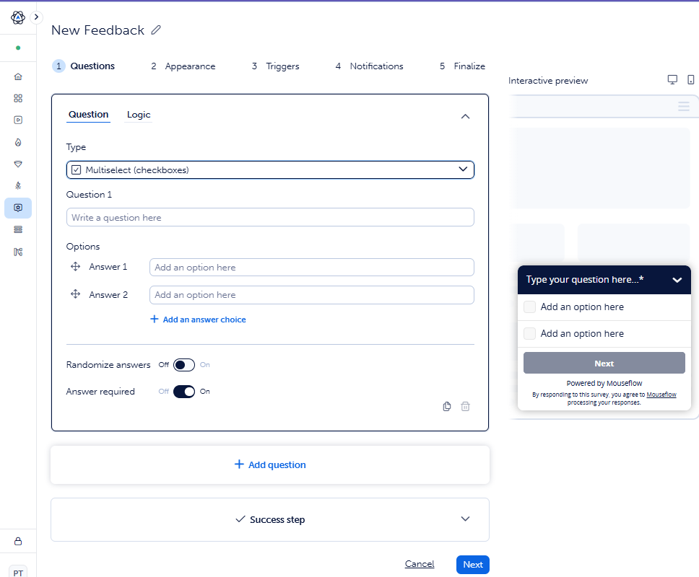Open the PT user profile badge

click(18, 572)
